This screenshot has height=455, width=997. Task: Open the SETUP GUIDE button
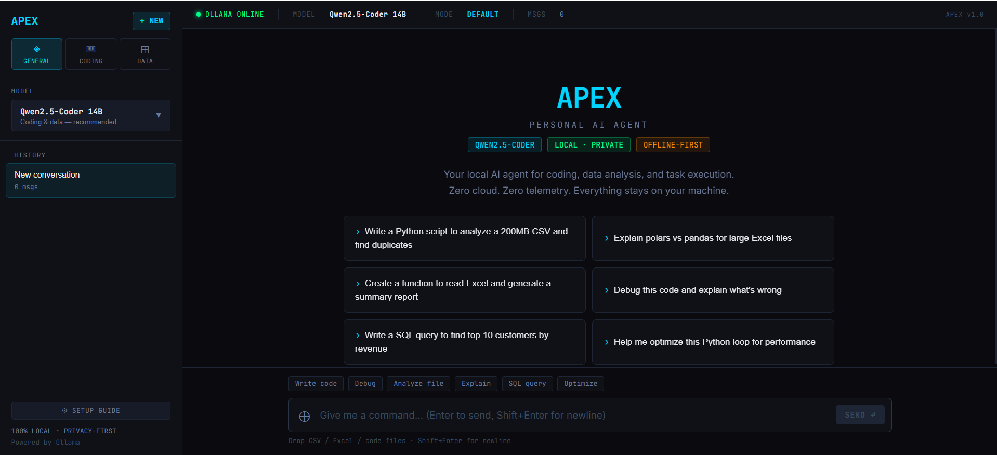[91, 410]
